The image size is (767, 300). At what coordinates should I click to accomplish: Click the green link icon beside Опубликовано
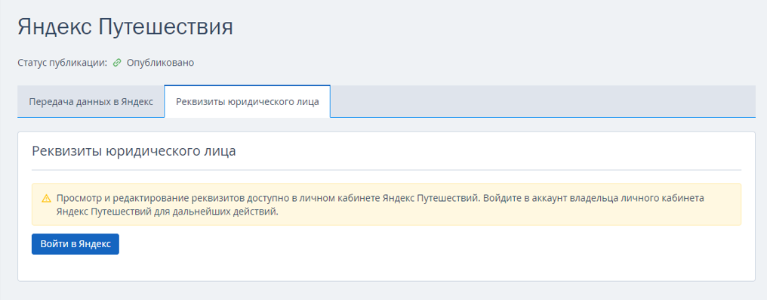pyautogui.click(x=116, y=63)
